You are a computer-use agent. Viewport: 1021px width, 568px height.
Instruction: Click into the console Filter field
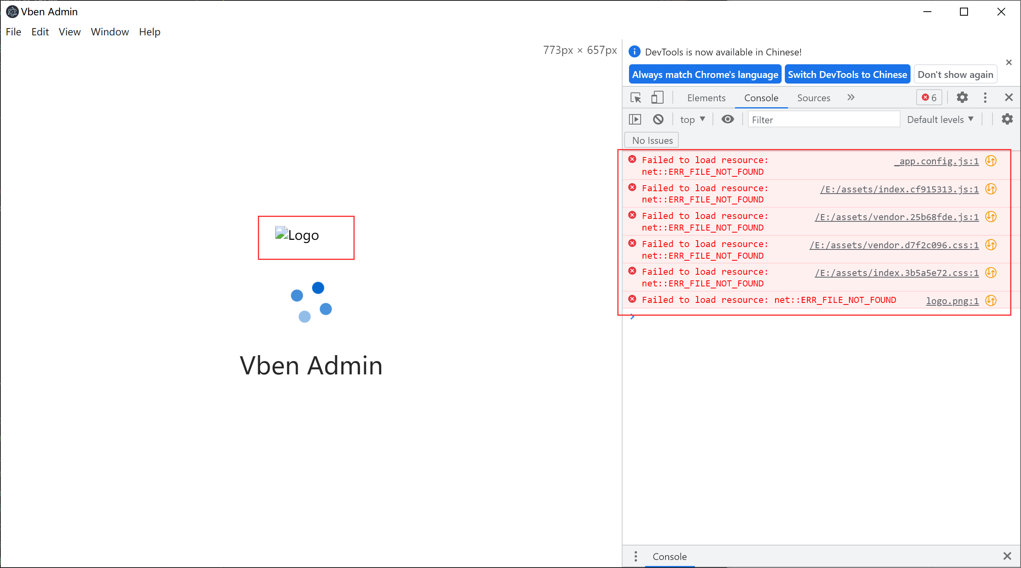coord(823,120)
